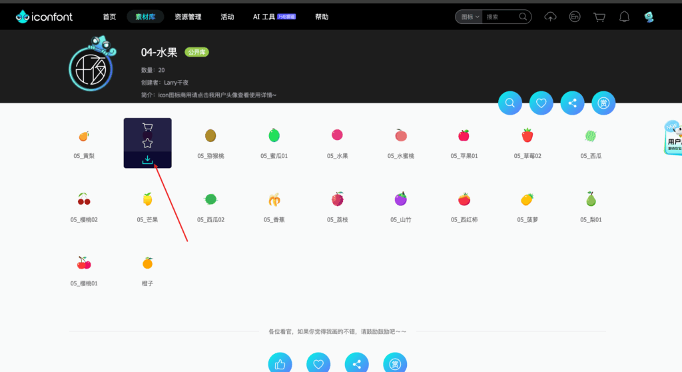Image resolution: width=682 pixels, height=372 pixels.
Task: Open the shopping cart in the top navigation
Action: click(599, 17)
